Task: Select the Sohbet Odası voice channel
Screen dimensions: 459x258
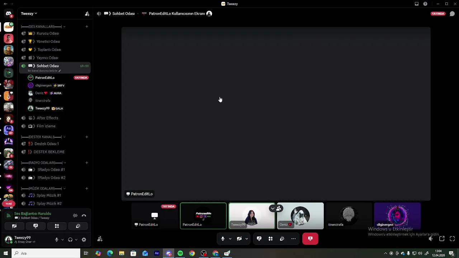Action: click(x=55, y=66)
